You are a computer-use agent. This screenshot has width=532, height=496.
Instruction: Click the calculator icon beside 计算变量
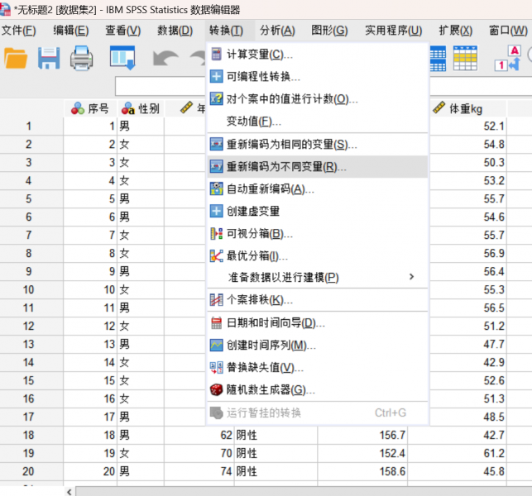tap(216, 55)
